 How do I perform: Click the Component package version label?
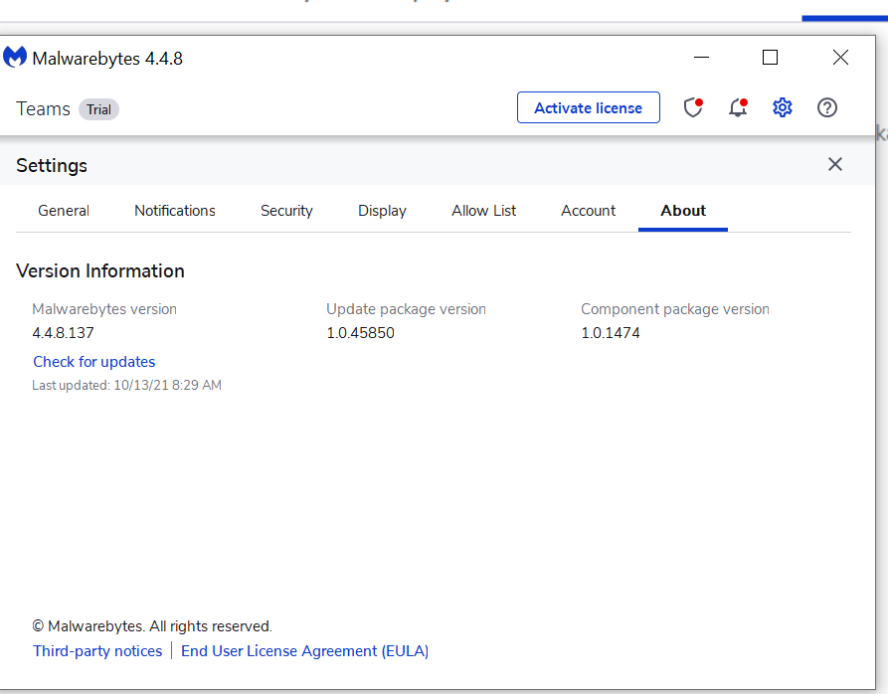[675, 309]
